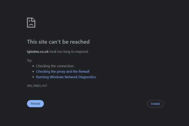Click the bullet before the proxy link
189x126 pixels.
coord(33,72)
